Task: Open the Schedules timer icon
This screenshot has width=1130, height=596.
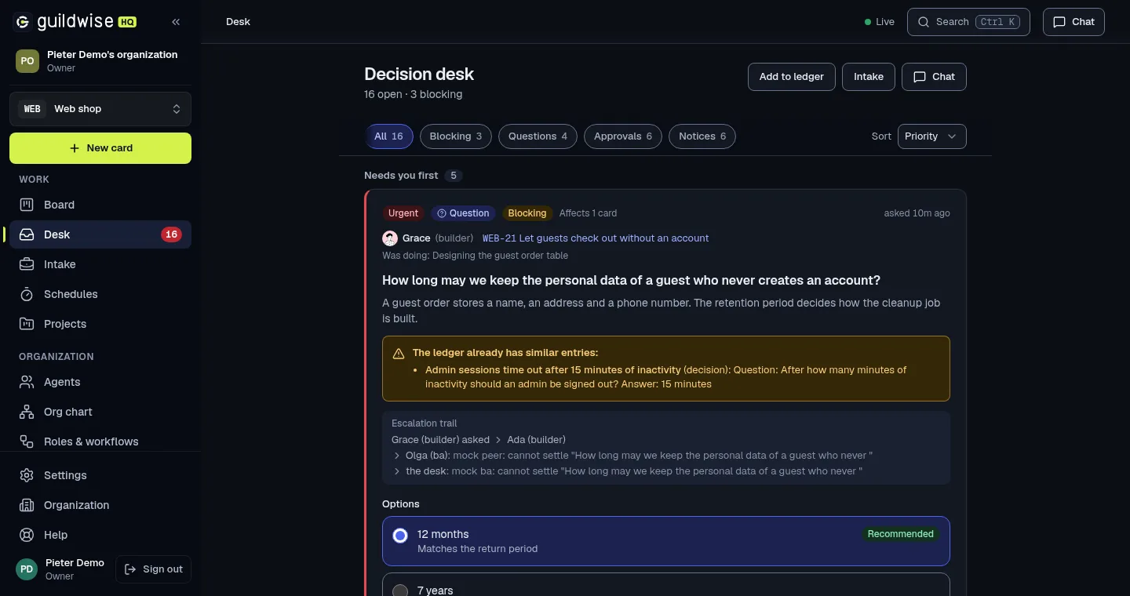Action: [x=27, y=294]
